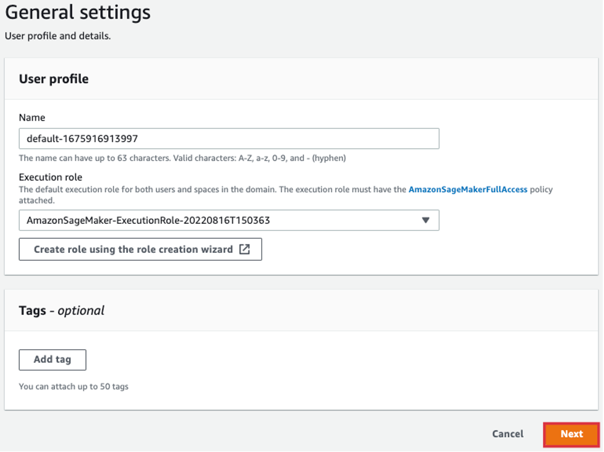Click the General settings page heading
This screenshot has width=604, height=452.
(78, 12)
